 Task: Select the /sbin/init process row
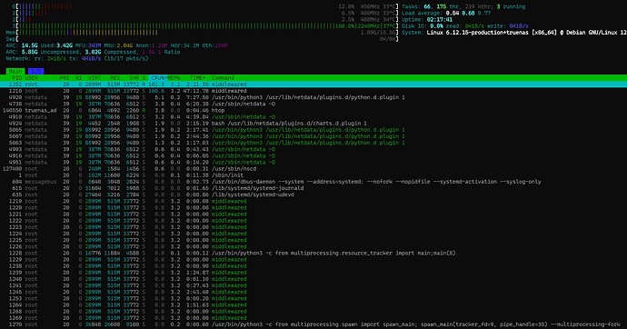coord(313,175)
